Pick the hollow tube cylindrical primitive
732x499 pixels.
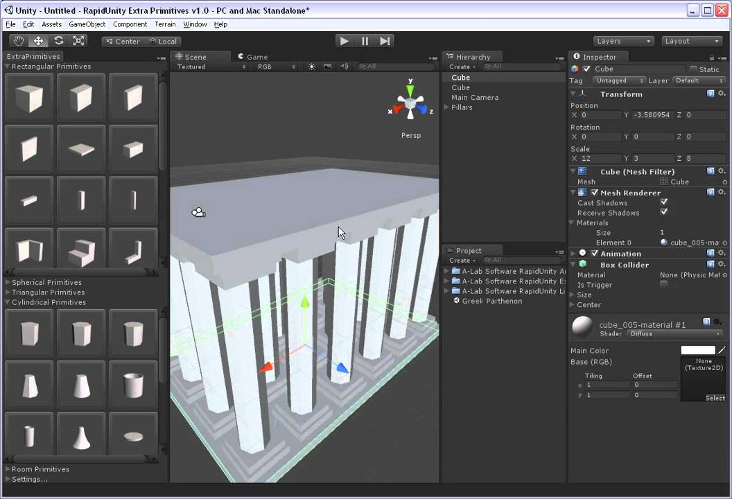click(x=133, y=385)
